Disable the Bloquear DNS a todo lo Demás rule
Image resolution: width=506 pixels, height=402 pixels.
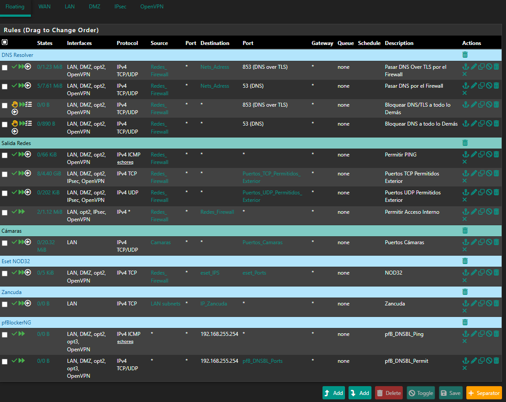pyautogui.click(x=489, y=123)
